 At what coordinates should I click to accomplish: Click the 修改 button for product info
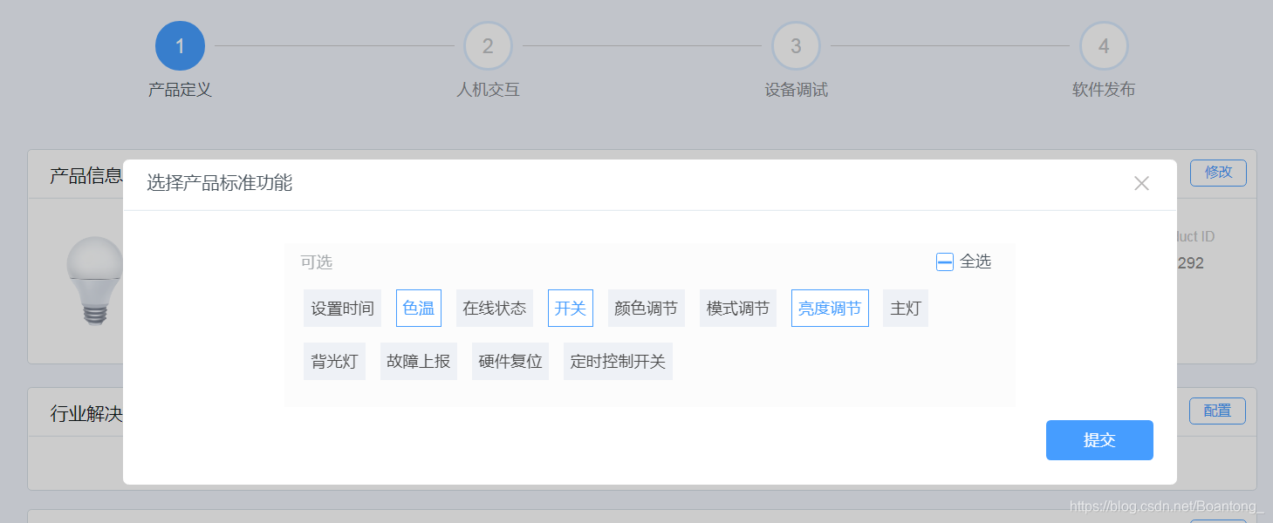pos(1217,173)
